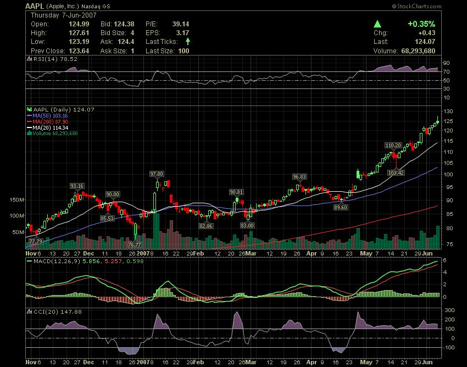
Task: Click the High value 127.61
Action: pos(79,33)
